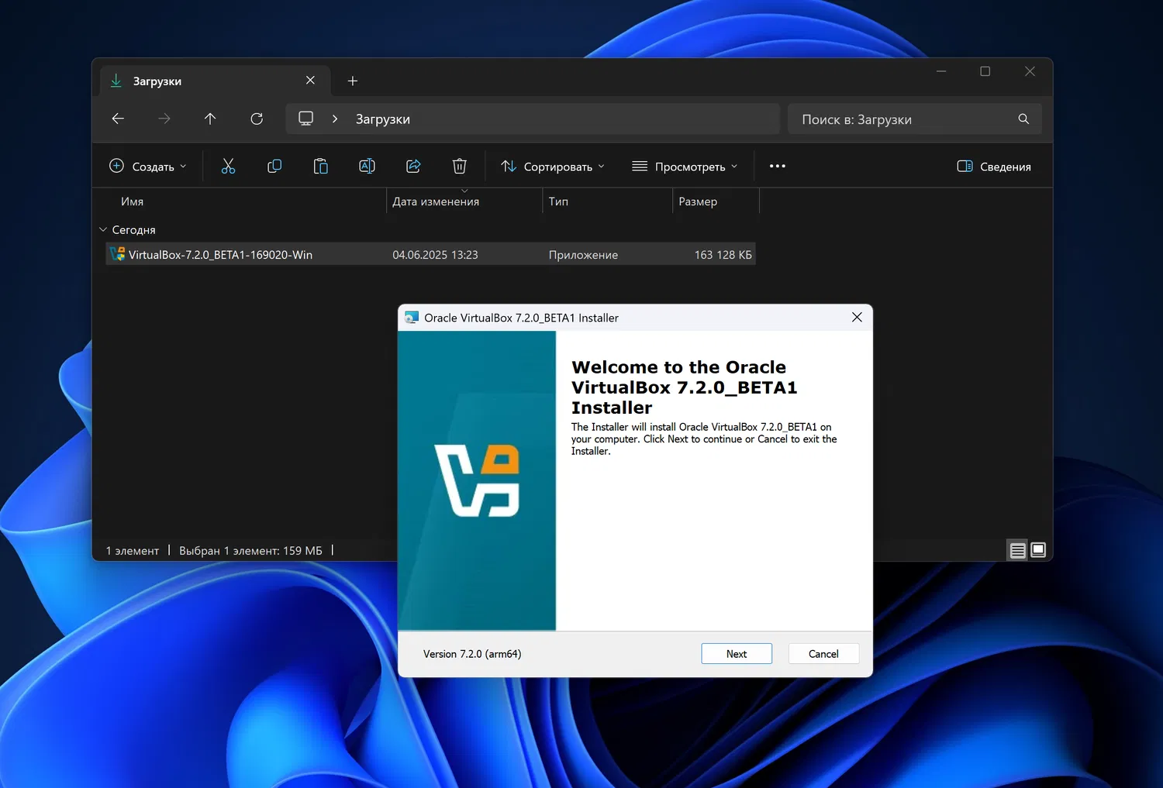Click the This PC monitor icon in address bar
1163x788 pixels.
click(306, 119)
